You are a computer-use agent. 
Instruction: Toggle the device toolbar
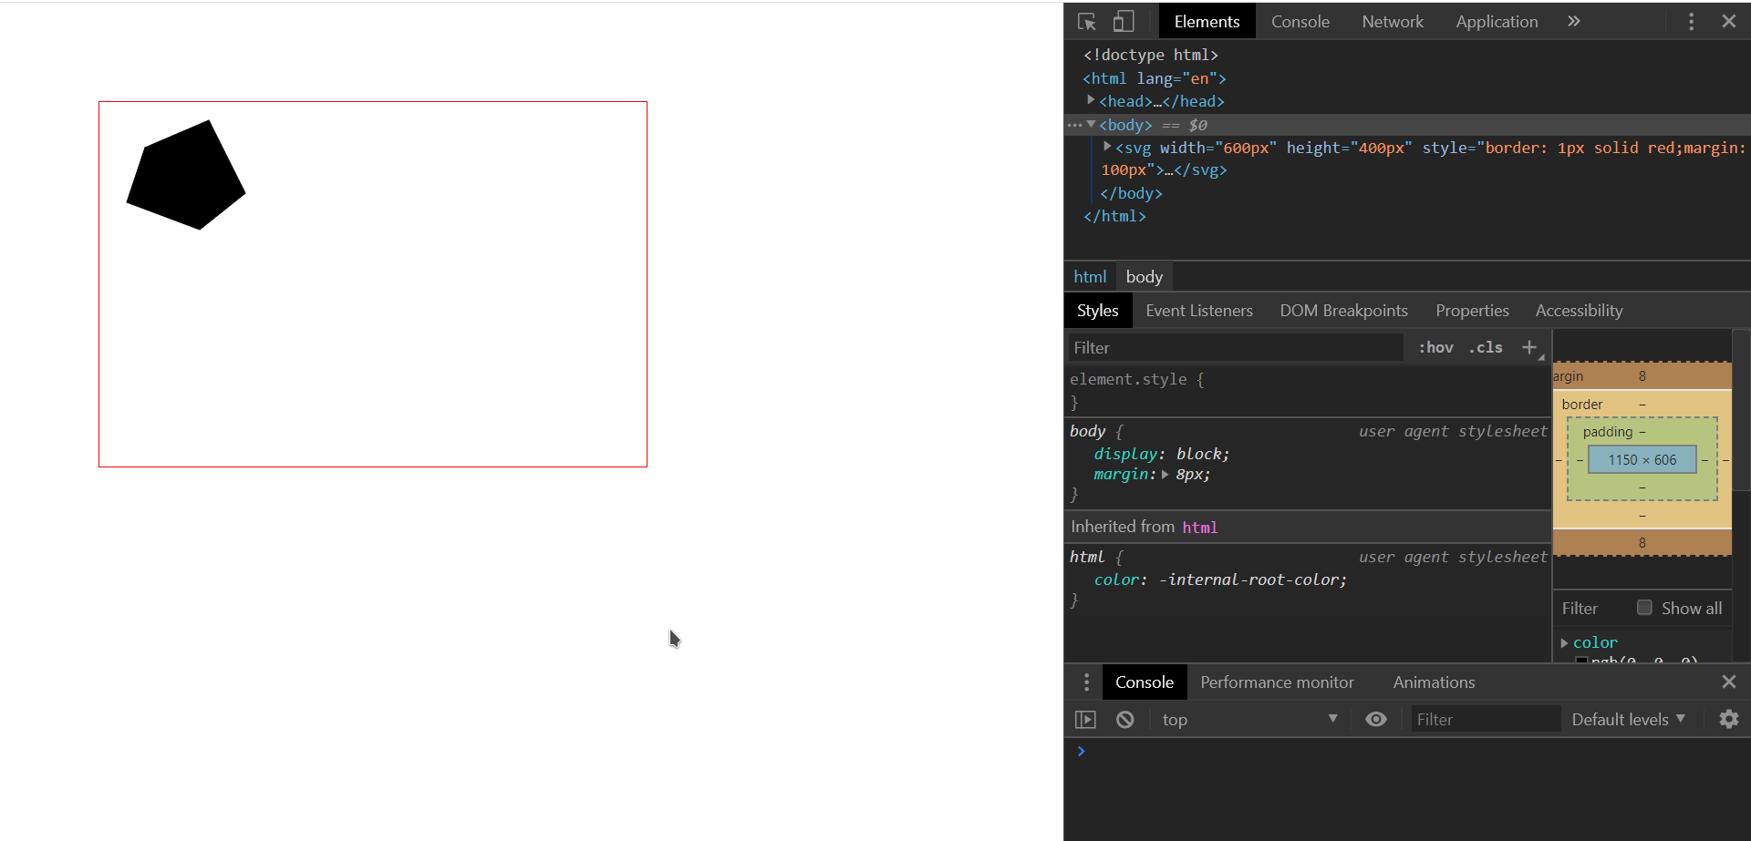coord(1123,21)
